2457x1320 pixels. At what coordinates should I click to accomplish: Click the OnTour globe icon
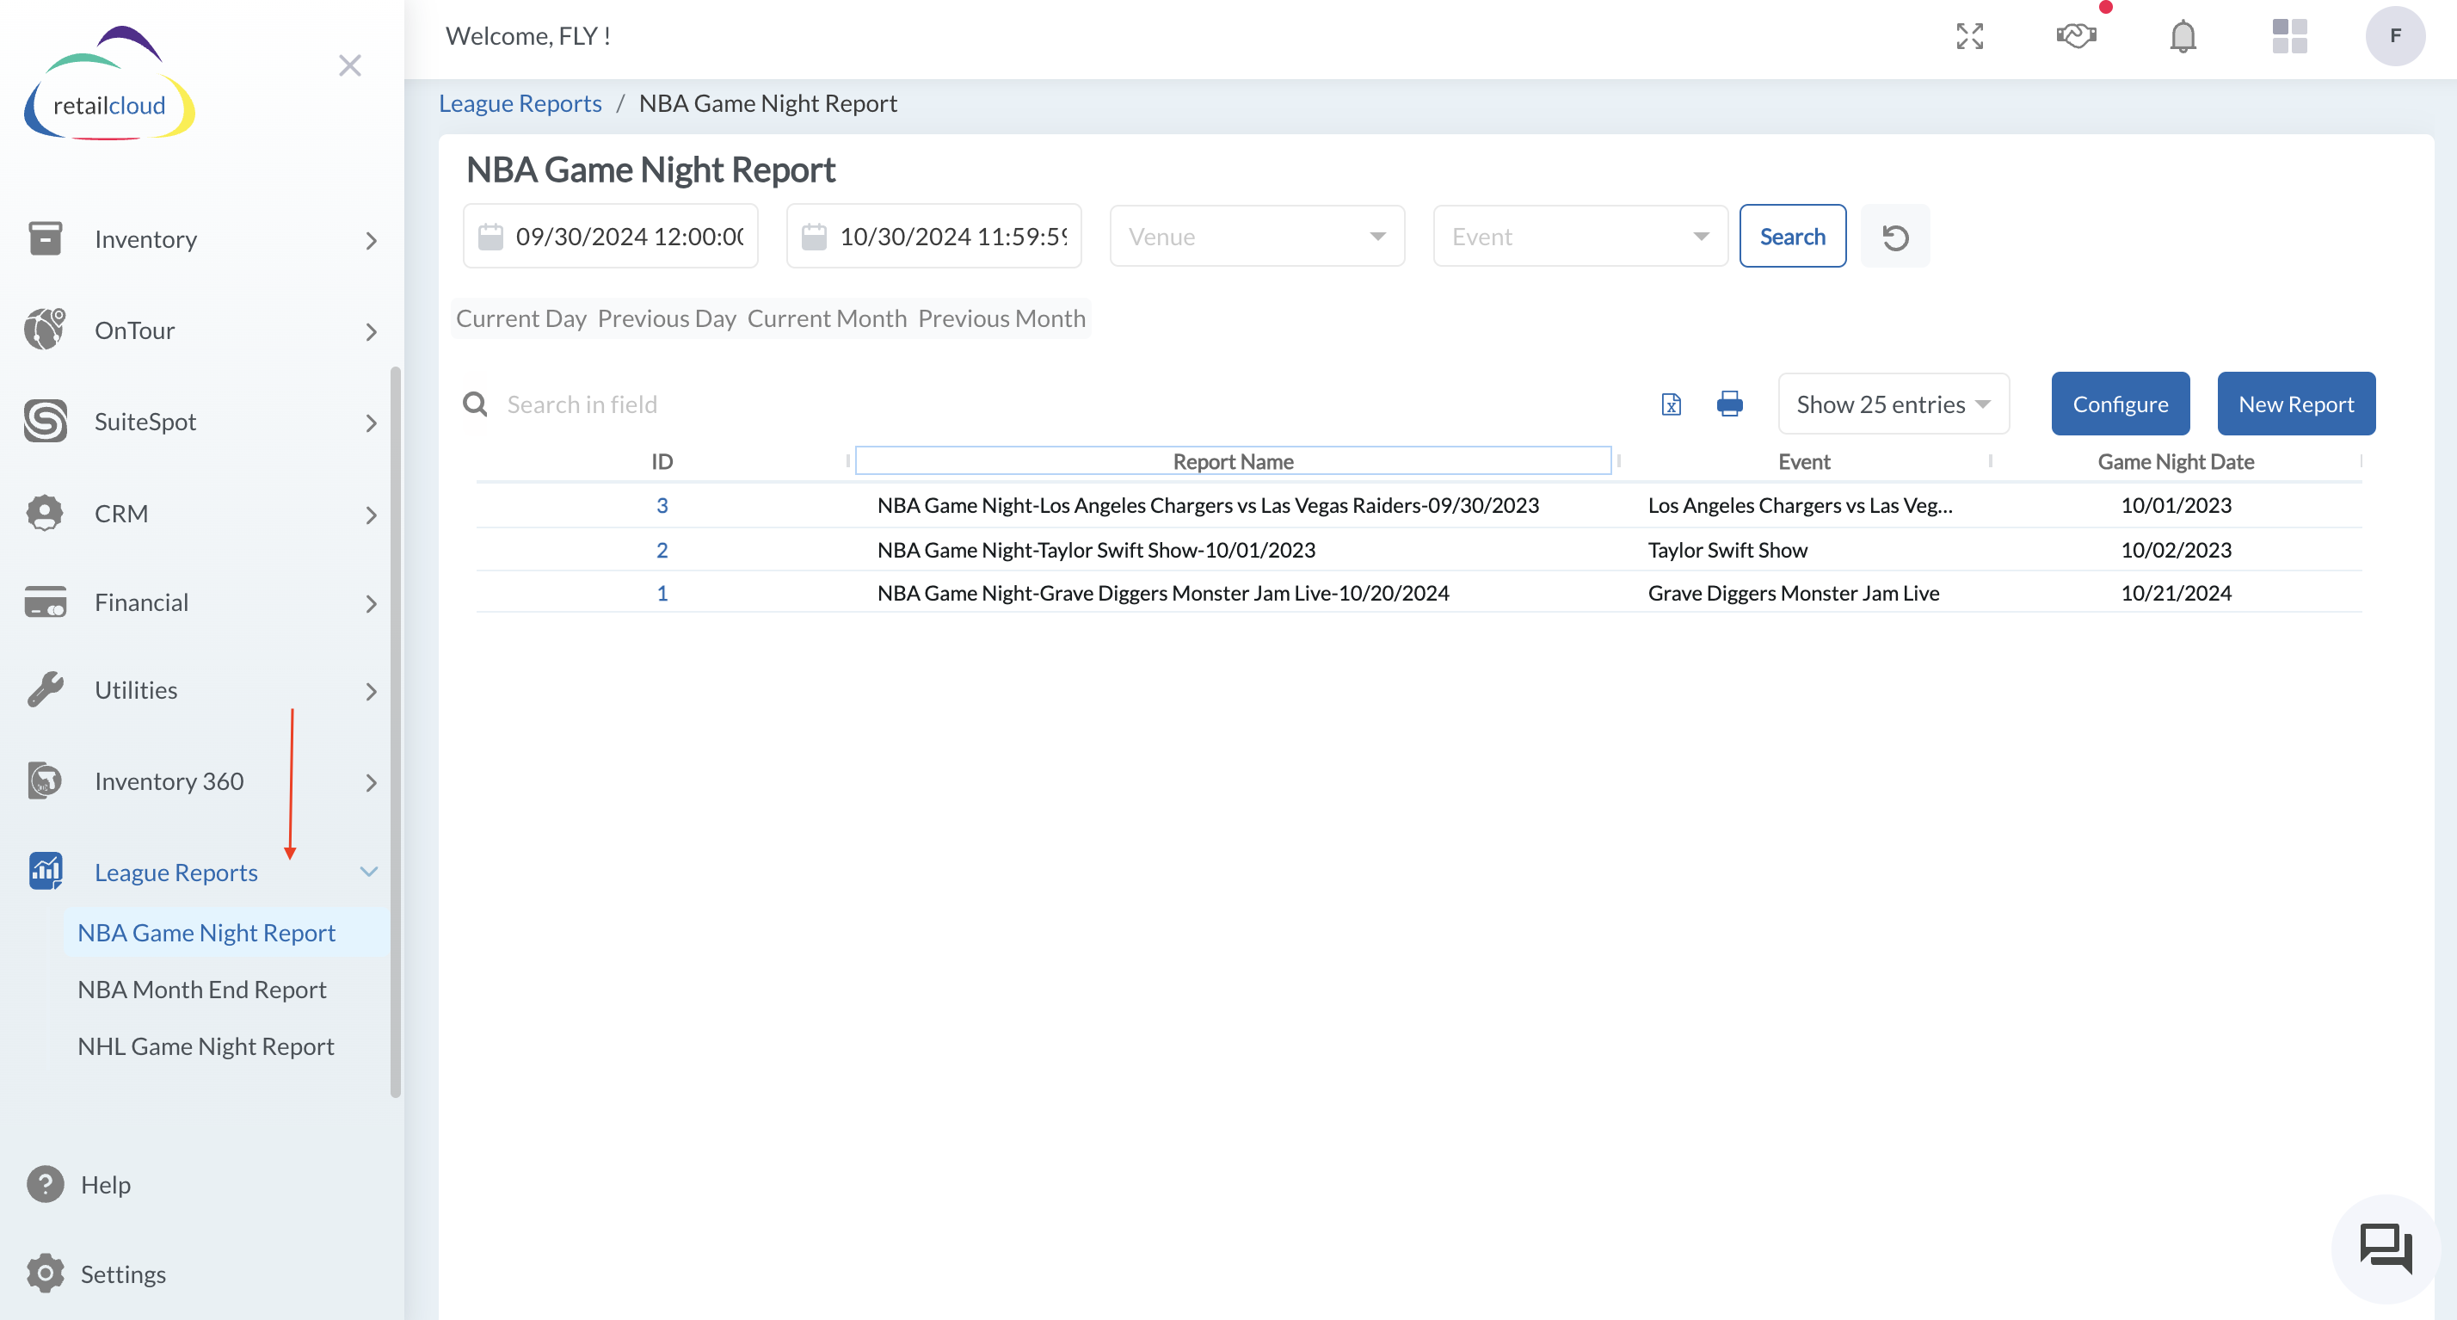pyautogui.click(x=45, y=329)
